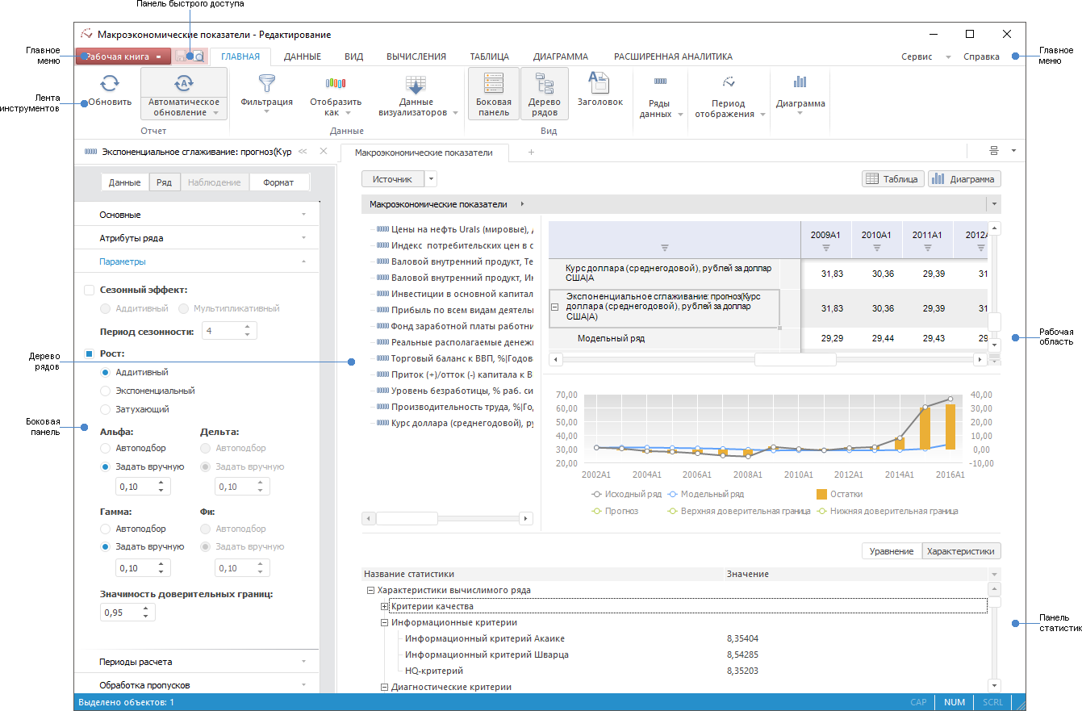
Task: Expand the Критерии качества tree node
Action: [x=385, y=606]
